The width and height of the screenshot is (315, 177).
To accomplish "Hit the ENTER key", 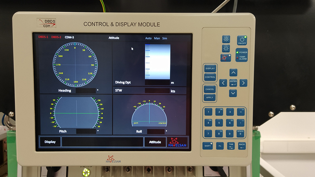I will click(x=233, y=83).
